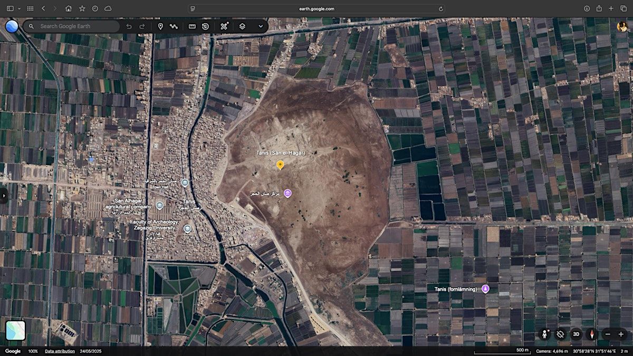Reset north using the compass icon
The height and width of the screenshot is (356, 633).
tap(592, 334)
